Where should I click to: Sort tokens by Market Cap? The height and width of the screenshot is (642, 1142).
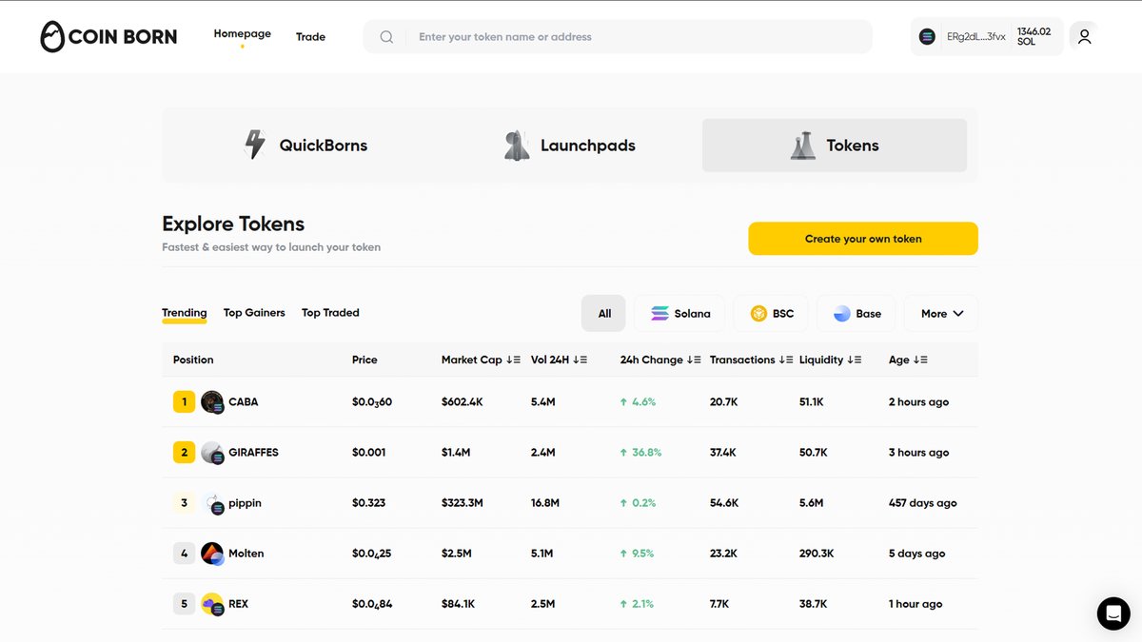481,360
